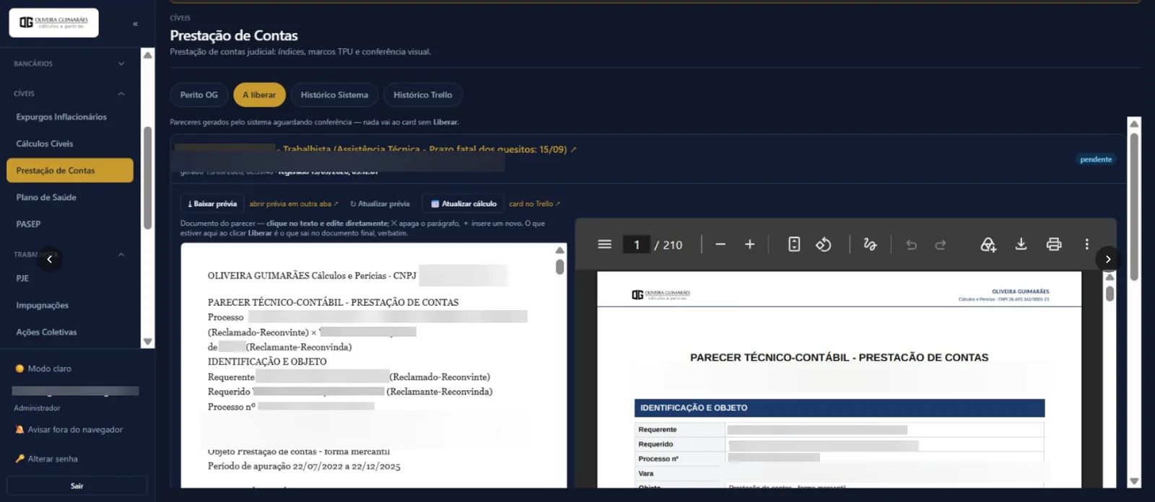This screenshot has height=502, width=1155.
Task: Click the PDF page number field
Action: point(637,245)
